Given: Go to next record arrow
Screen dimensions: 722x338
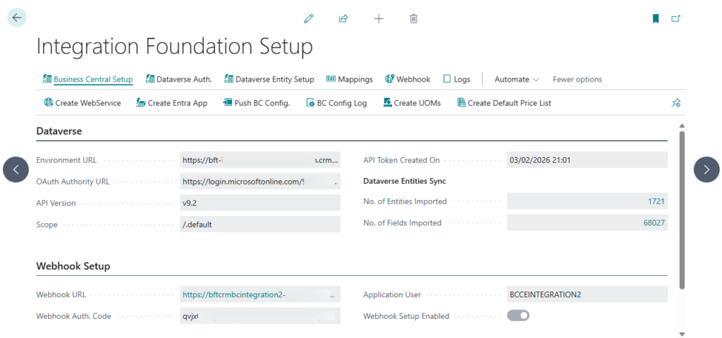Looking at the screenshot, I should pos(706,169).
